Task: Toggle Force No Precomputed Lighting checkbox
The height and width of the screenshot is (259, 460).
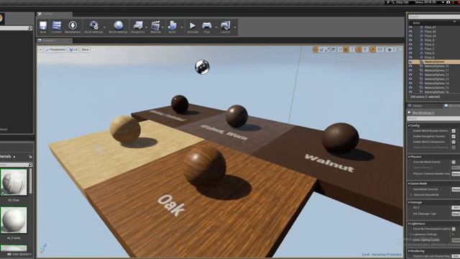Action: [454, 229]
